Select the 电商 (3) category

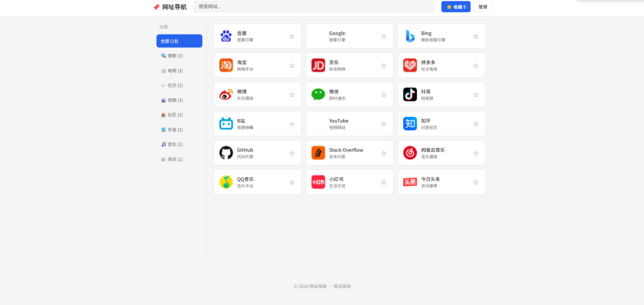(x=179, y=71)
